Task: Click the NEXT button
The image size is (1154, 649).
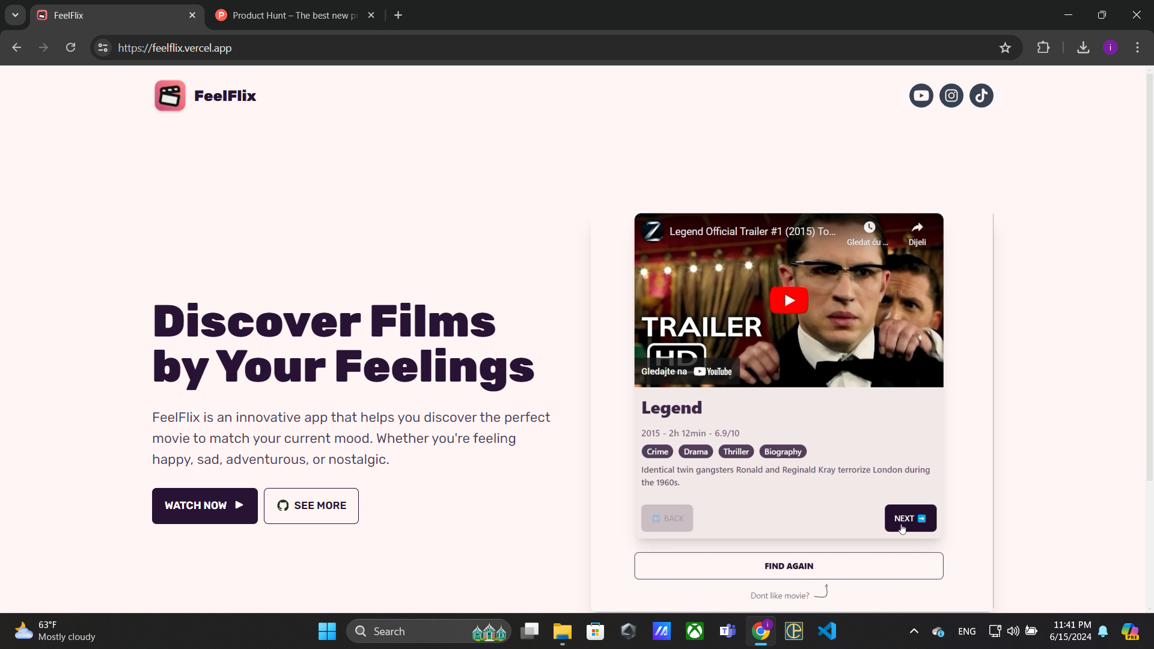Action: (910, 518)
